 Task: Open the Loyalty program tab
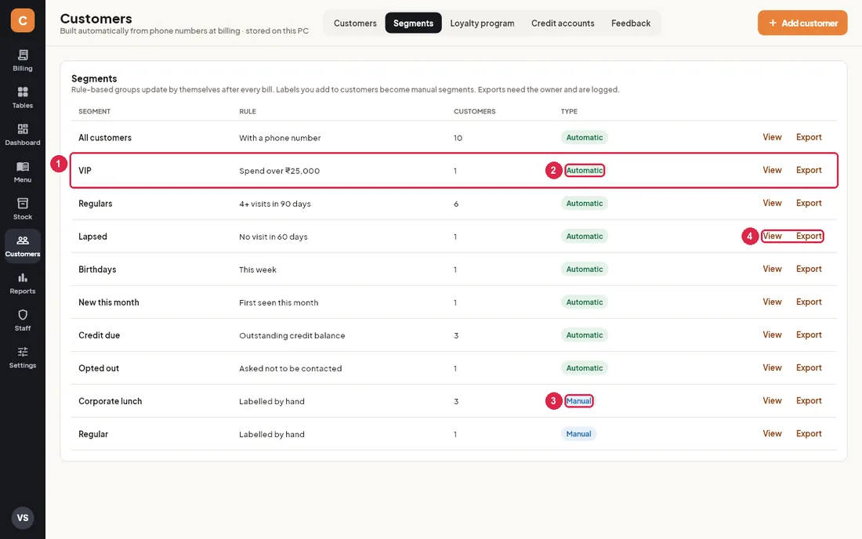(482, 23)
